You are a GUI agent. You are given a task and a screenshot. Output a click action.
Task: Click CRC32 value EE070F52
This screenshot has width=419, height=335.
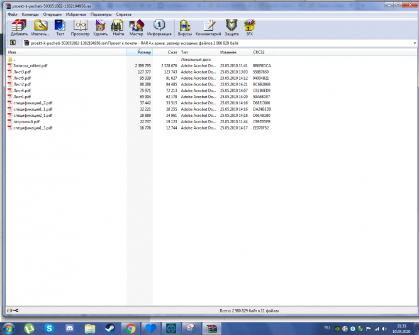coord(261,128)
